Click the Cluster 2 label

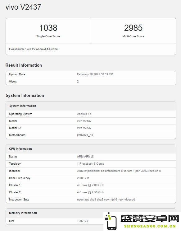point(15,192)
